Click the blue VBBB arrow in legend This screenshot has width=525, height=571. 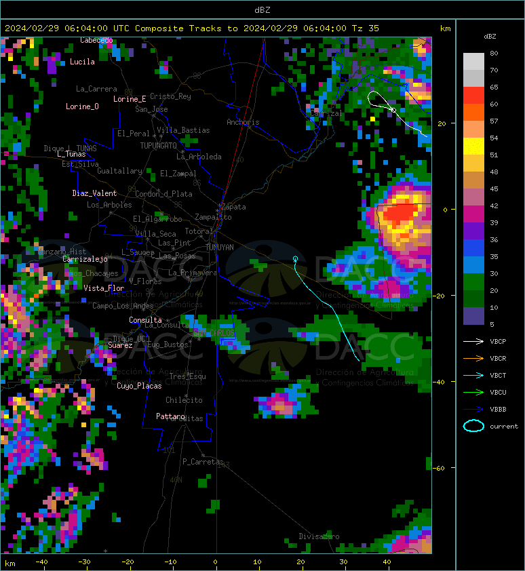(473, 410)
